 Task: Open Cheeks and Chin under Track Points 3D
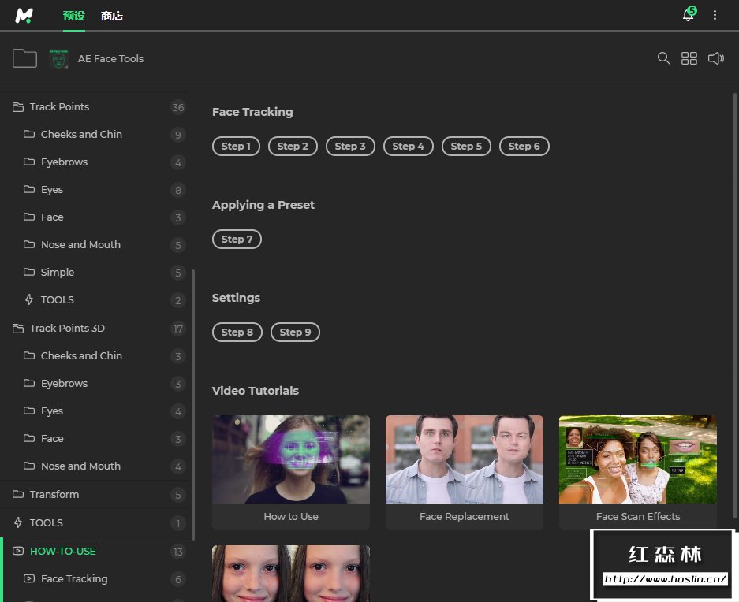pos(95,355)
